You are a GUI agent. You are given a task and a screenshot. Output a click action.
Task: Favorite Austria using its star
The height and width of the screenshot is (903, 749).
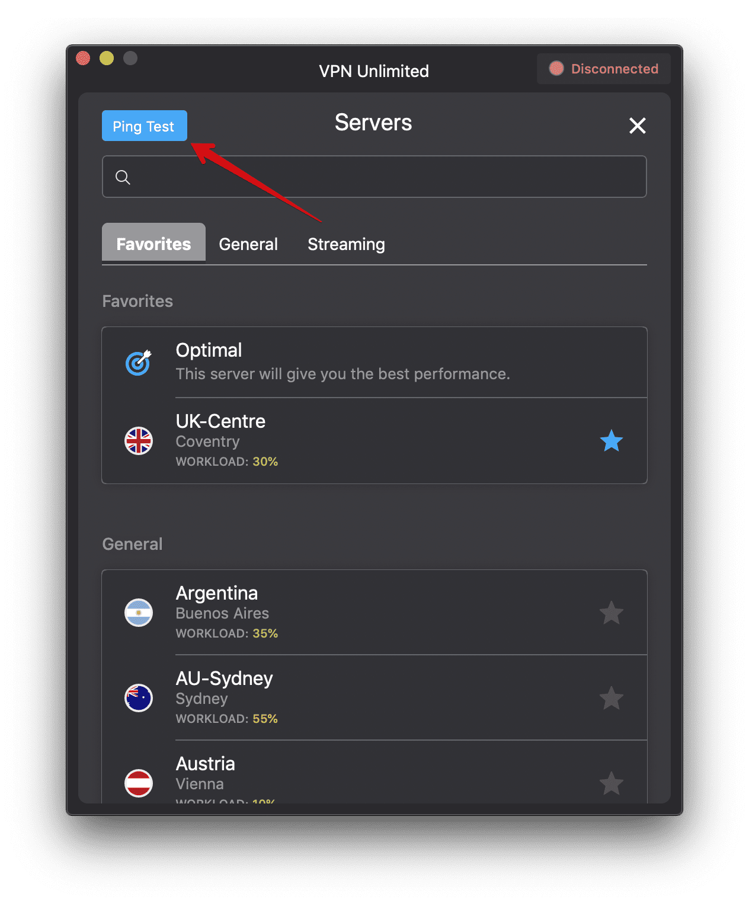pos(611,783)
